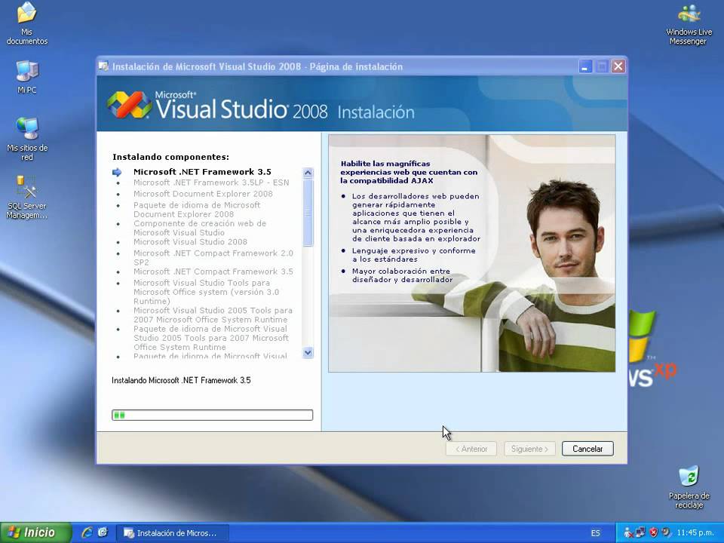Click "Instalando Microsoft .NET Framework 3.5" status text
This screenshot has height=543, width=724.
click(x=181, y=380)
